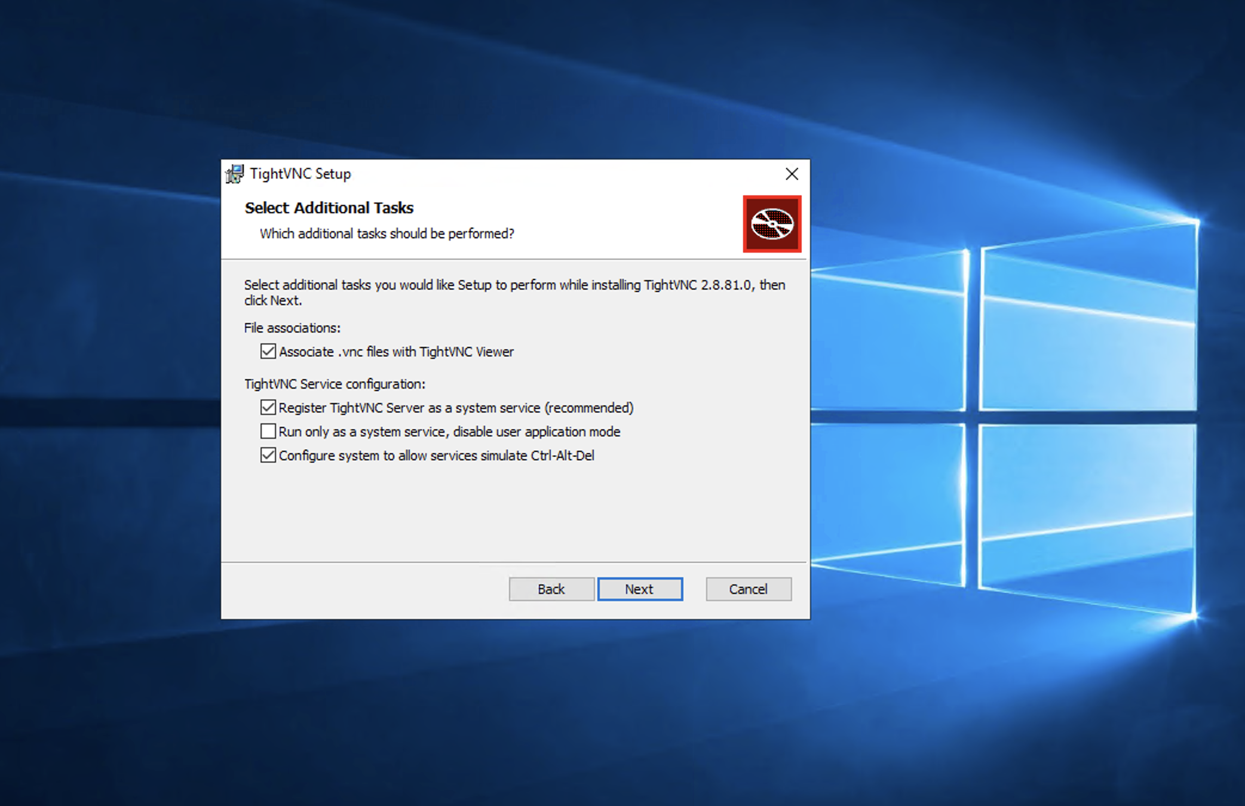Uncheck Configure system to allow services simulate Ctrl-Alt-Del
This screenshot has width=1245, height=806.
pos(268,455)
